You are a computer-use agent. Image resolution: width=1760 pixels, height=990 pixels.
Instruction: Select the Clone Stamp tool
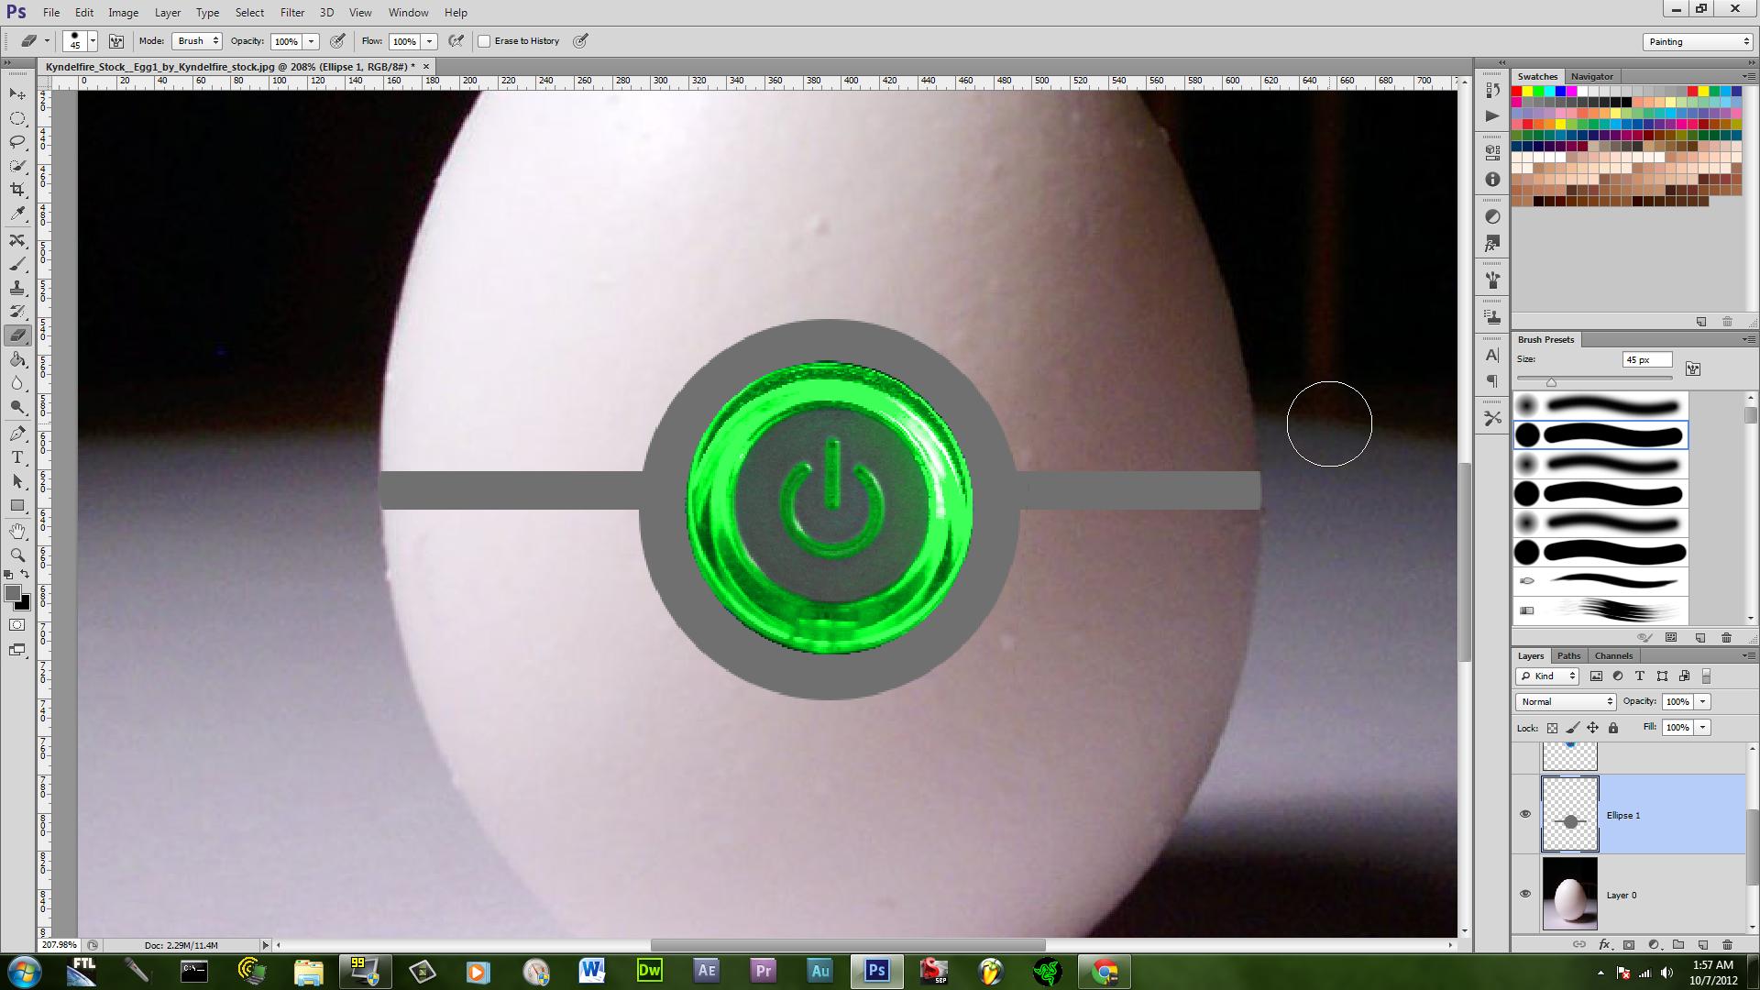pyautogui.click(x=17, y=288)
